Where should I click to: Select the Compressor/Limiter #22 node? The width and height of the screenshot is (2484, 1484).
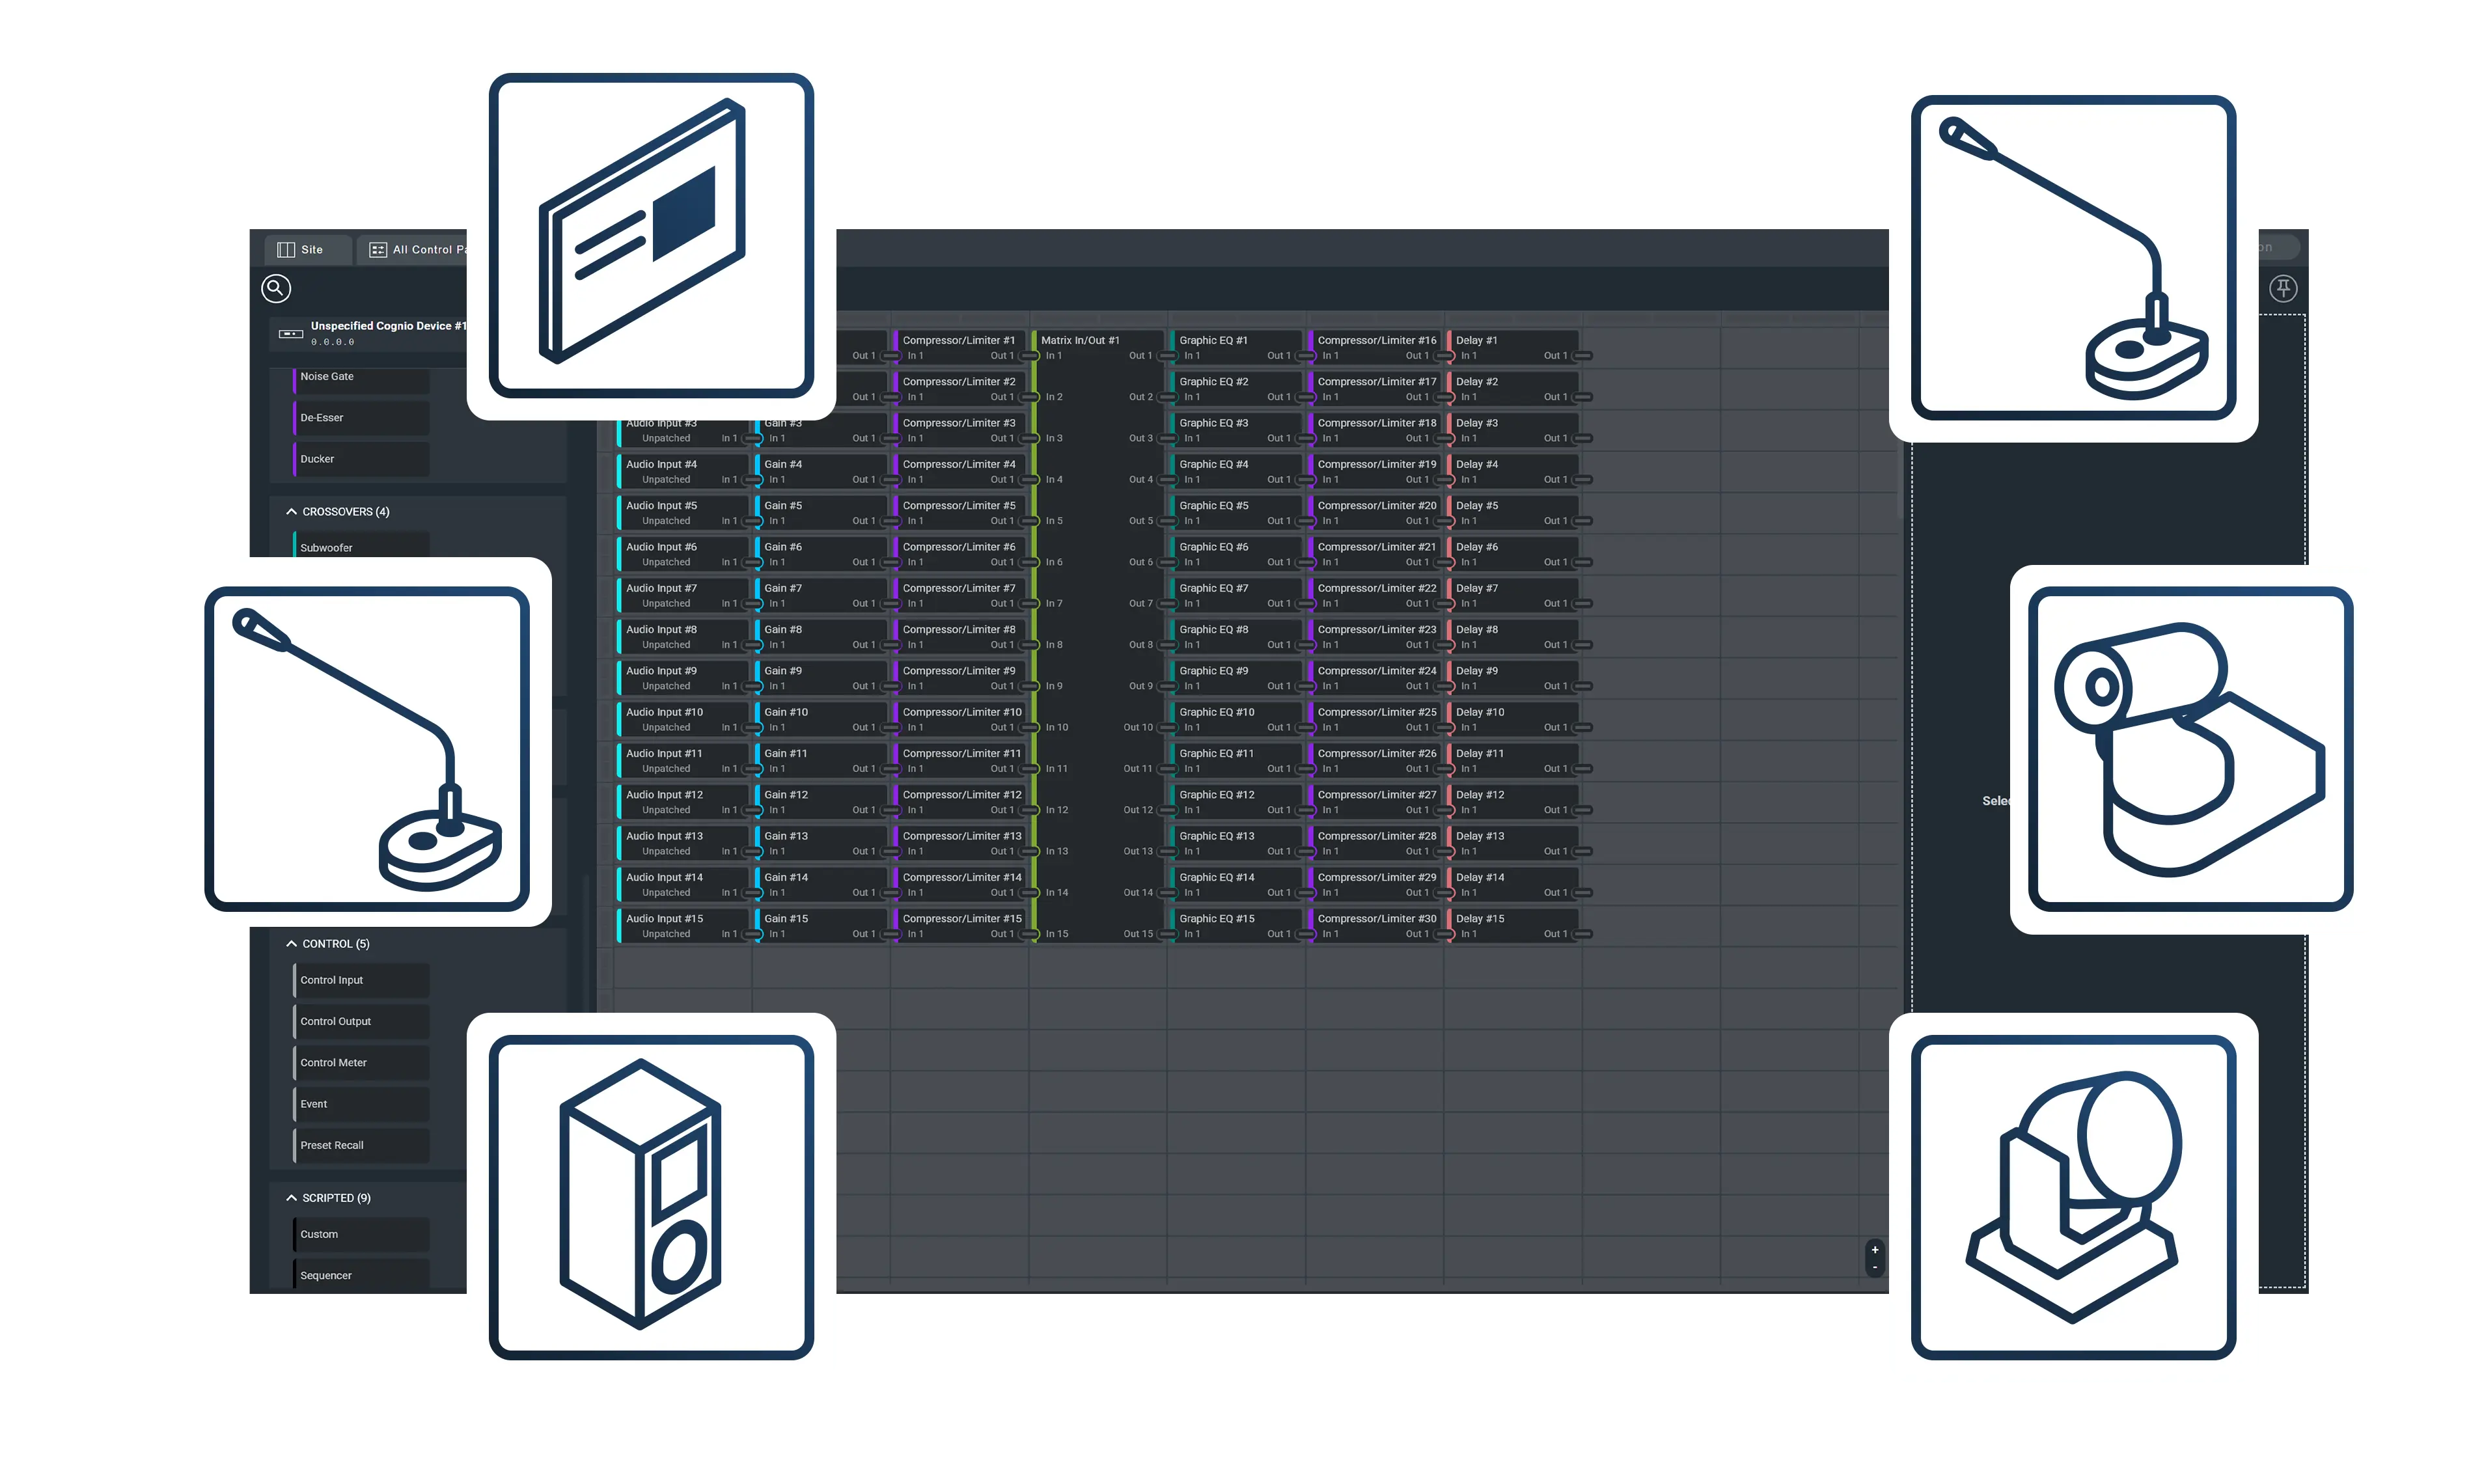tap(1375, 595)
